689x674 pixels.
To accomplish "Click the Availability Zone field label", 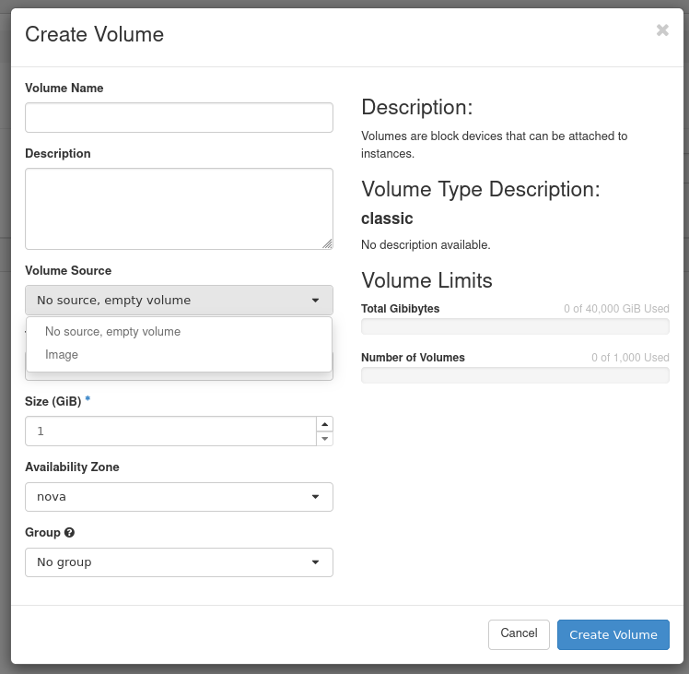I will pyautogui.click(x=72, y=467).
